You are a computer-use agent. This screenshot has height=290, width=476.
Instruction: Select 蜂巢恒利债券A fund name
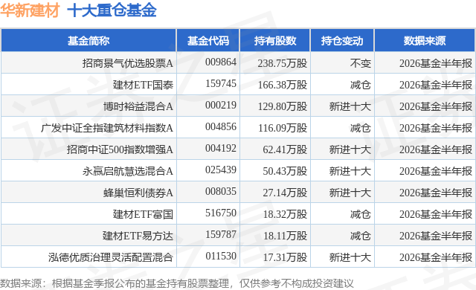[x=138, y=193]
